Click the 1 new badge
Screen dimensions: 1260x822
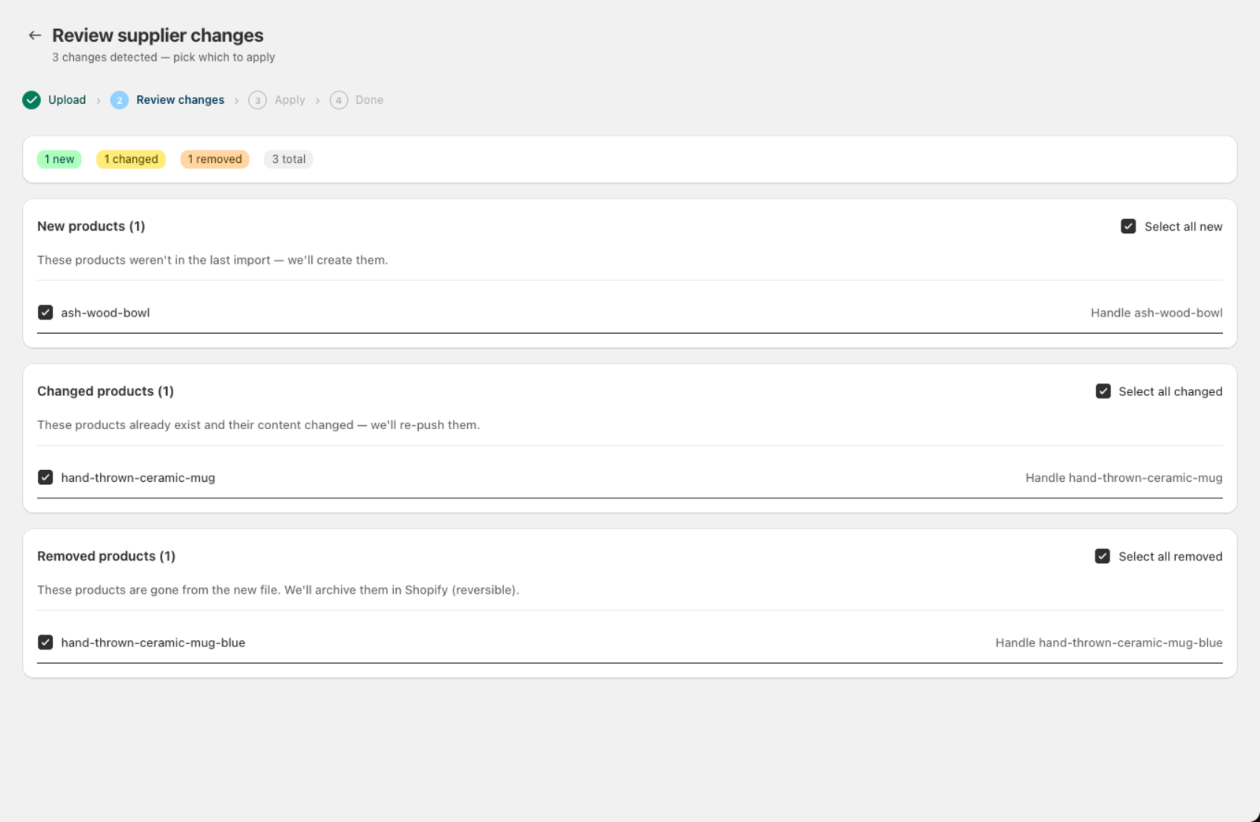click(x=59, y=159)
